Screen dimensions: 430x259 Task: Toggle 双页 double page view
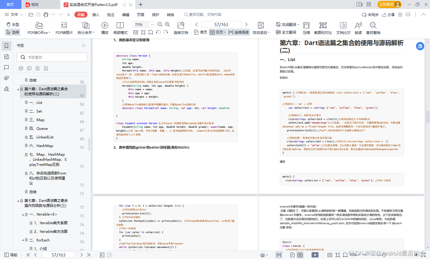pyautogui.click(x=218, y=32)
